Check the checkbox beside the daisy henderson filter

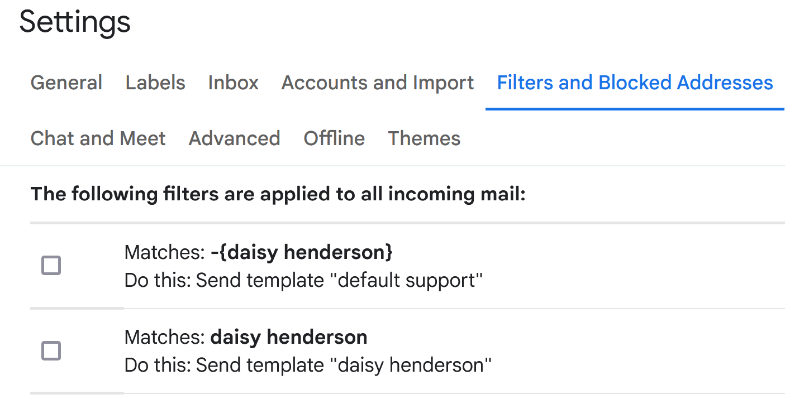pyautogui.click(x=51, y=351)
